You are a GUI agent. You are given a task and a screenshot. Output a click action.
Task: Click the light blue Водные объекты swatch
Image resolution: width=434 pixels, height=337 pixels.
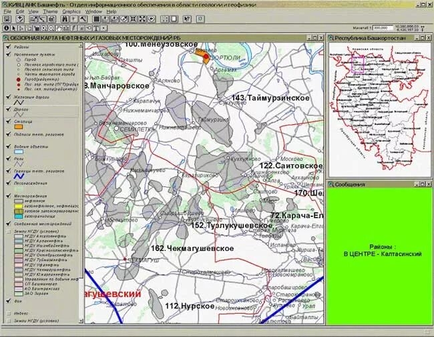pyautogui.click(x=19, y=151)
